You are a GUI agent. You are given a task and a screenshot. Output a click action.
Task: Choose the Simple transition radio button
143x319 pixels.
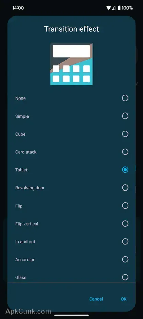pos(125,116)
